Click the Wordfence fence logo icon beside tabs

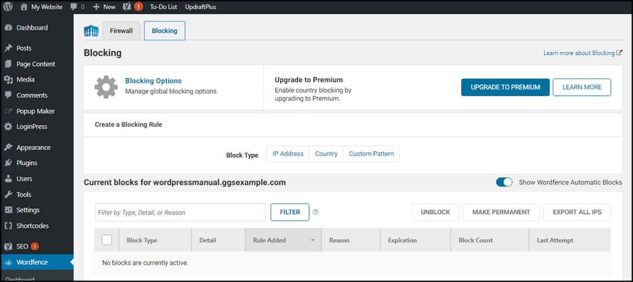(91, 31)
